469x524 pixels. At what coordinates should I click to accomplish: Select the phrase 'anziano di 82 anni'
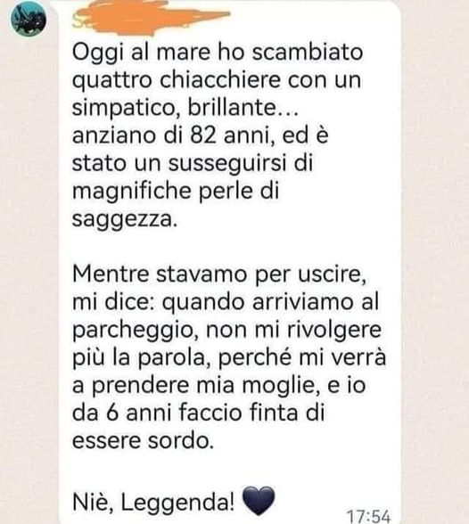[x=171, y=135]
